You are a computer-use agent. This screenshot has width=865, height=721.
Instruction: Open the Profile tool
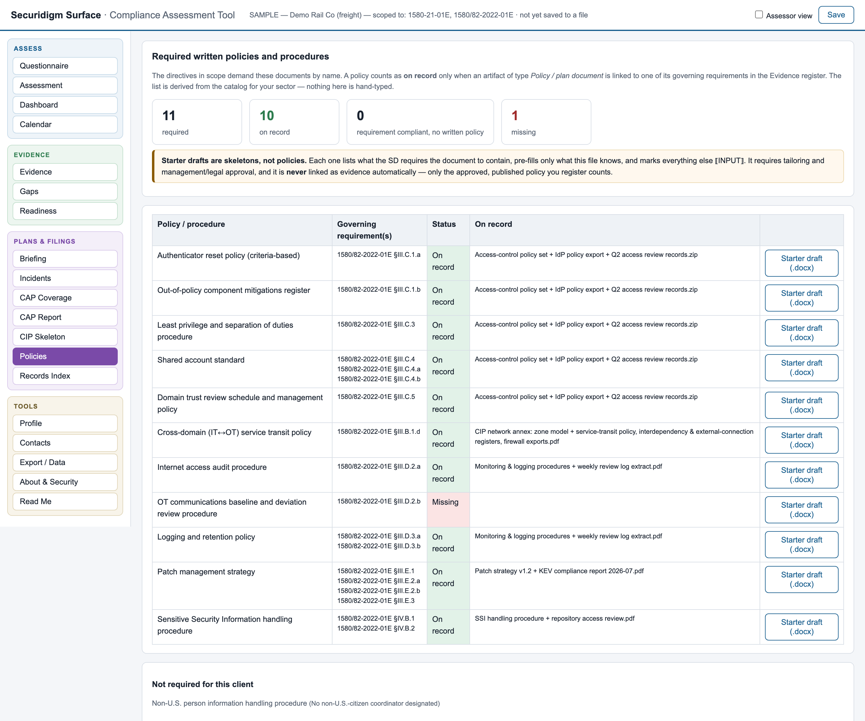coord(65,423)
